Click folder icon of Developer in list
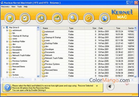The width and height of the screenshot is (139, 97). pos(43,49)
